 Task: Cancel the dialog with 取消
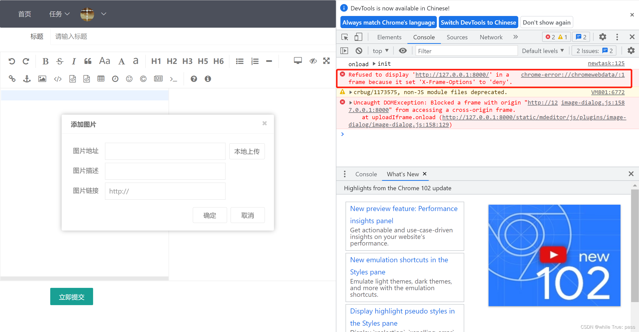[248, 215]
